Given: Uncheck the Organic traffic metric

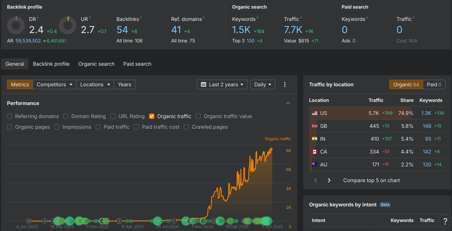Looking at the screenshot, I should point(152,116).
